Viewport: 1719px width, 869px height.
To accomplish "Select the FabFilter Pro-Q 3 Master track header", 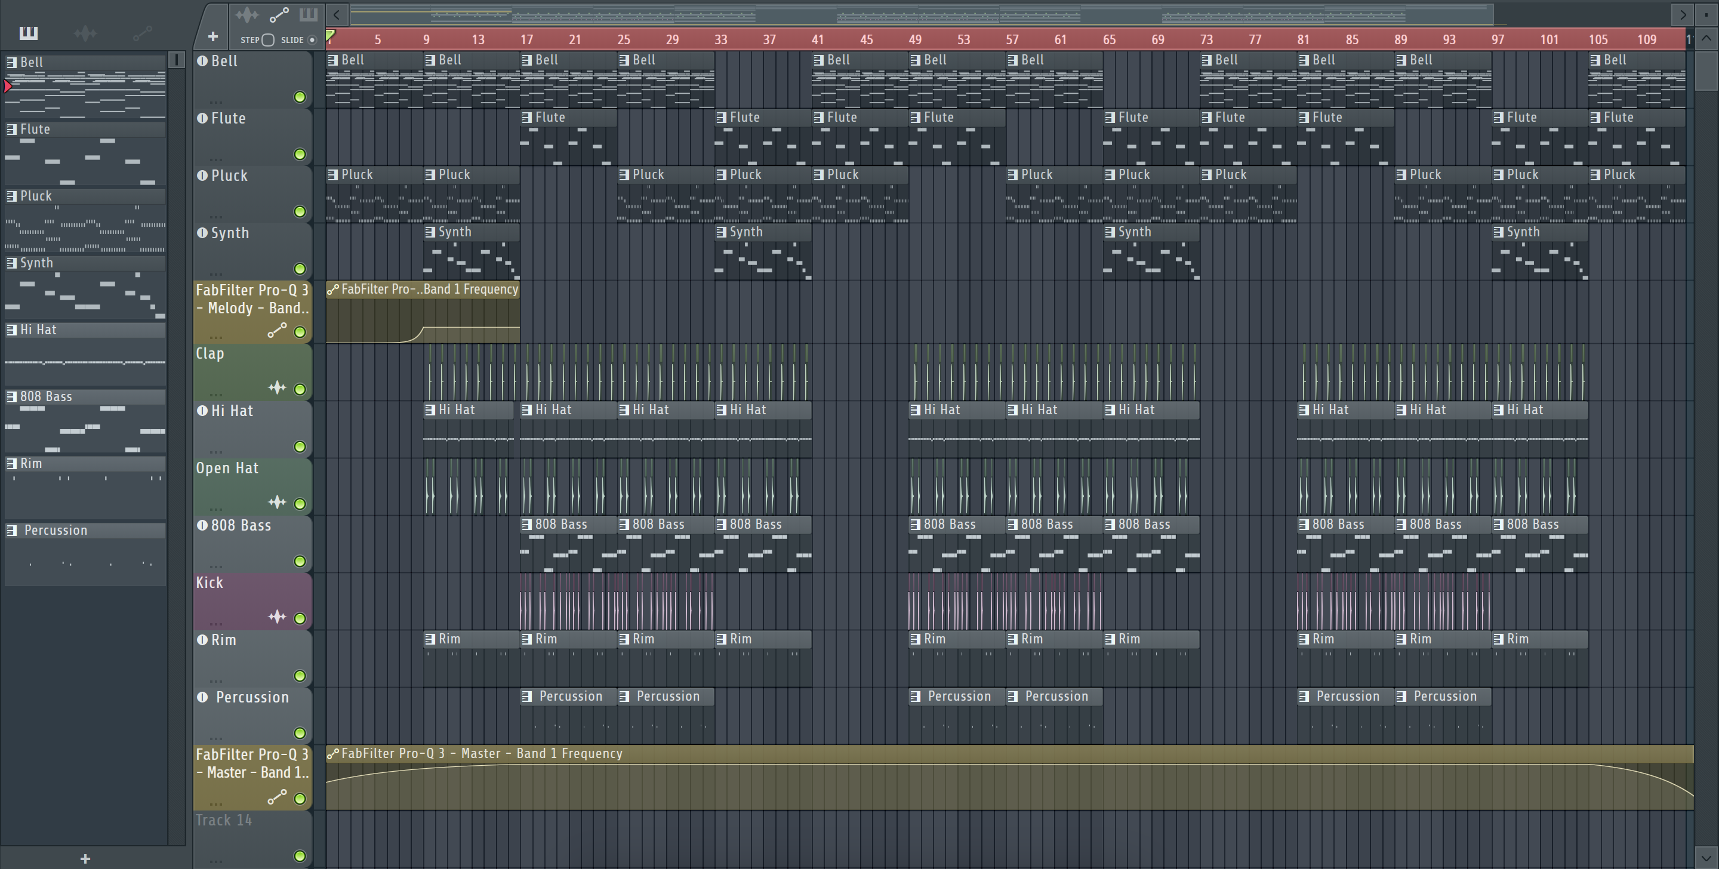I will (x=252, y=776).
